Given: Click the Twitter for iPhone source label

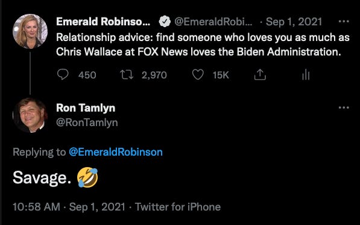Looking at the screenshot, I should [178, 207].
